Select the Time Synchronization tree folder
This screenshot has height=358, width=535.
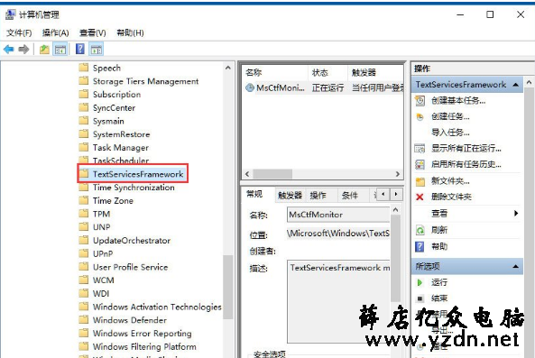tap(134, 188)
